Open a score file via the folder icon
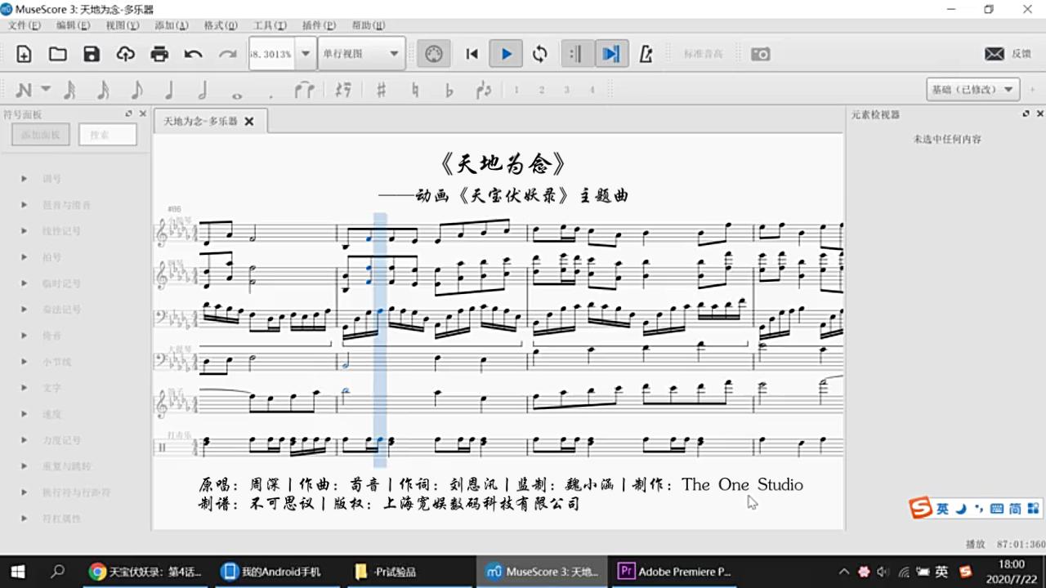 pyautogui.click(x=57, y=54)
